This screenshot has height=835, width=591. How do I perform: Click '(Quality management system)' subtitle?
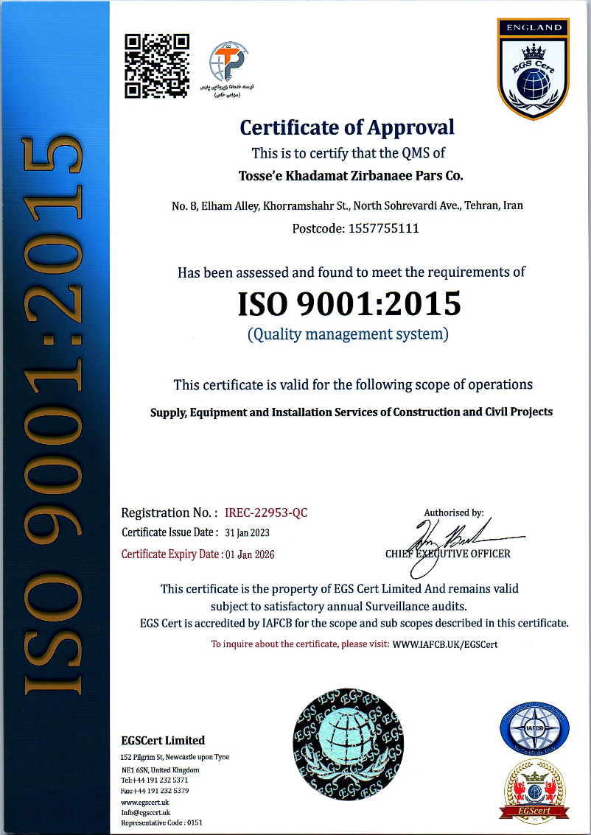(348, 334)
